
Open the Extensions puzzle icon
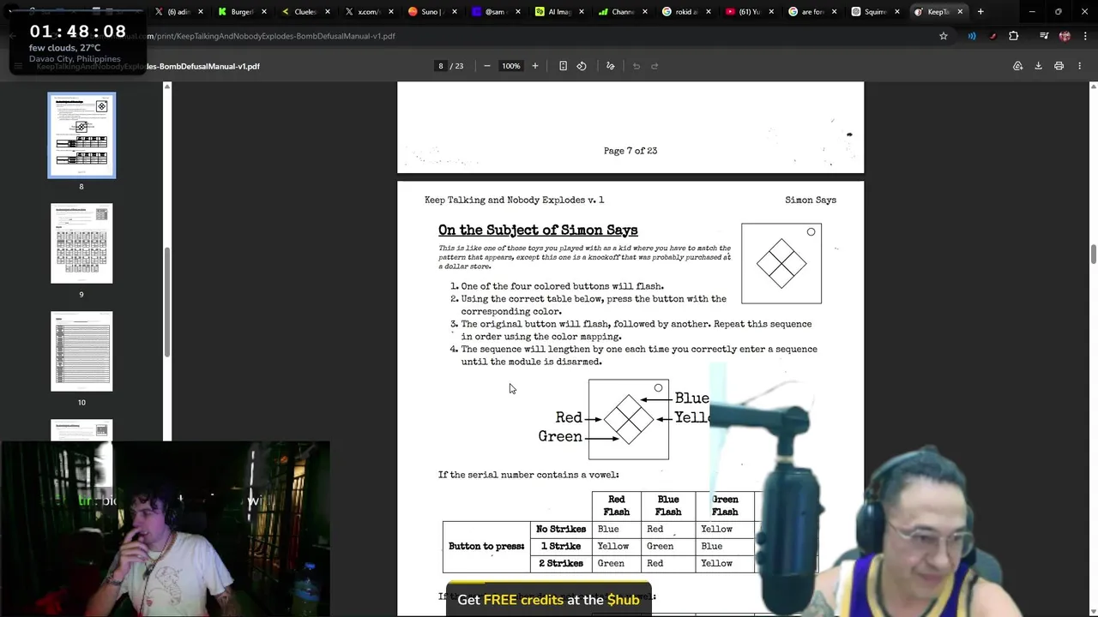point(1014,36)
